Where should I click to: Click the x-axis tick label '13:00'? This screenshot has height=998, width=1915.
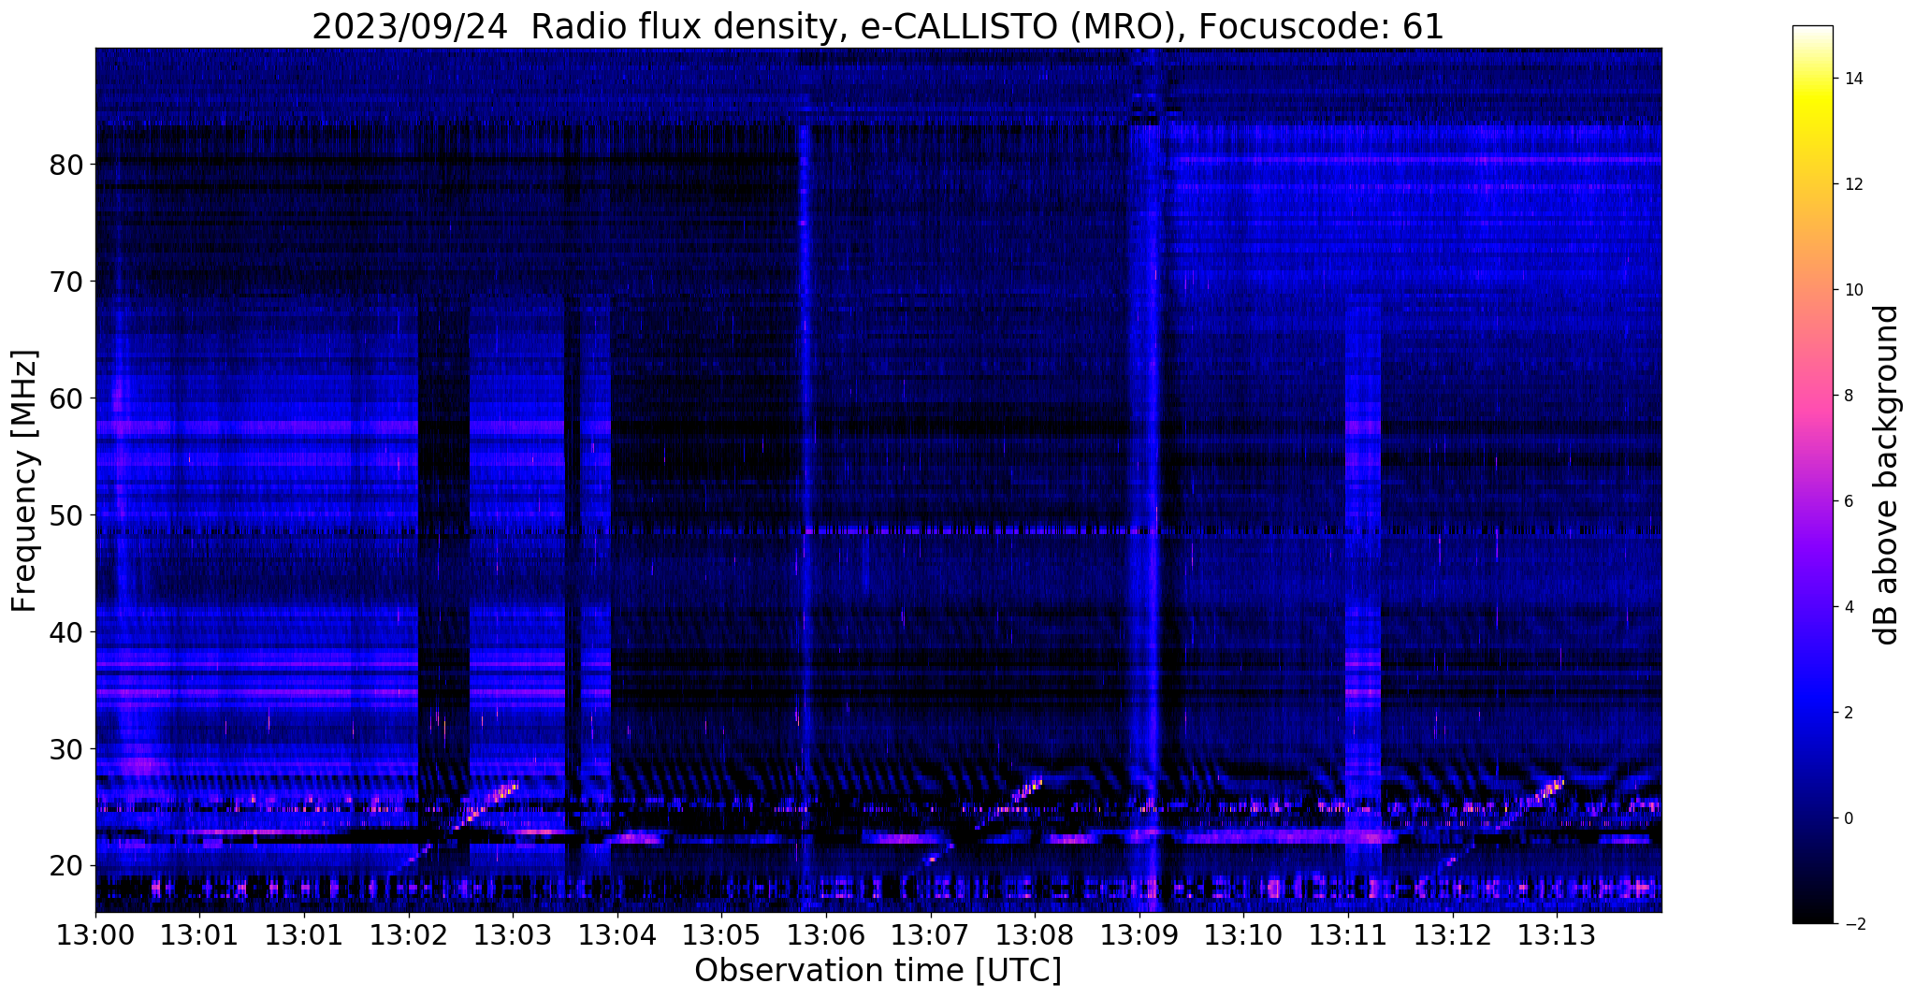pyautogui.click(x=95, y=934)
